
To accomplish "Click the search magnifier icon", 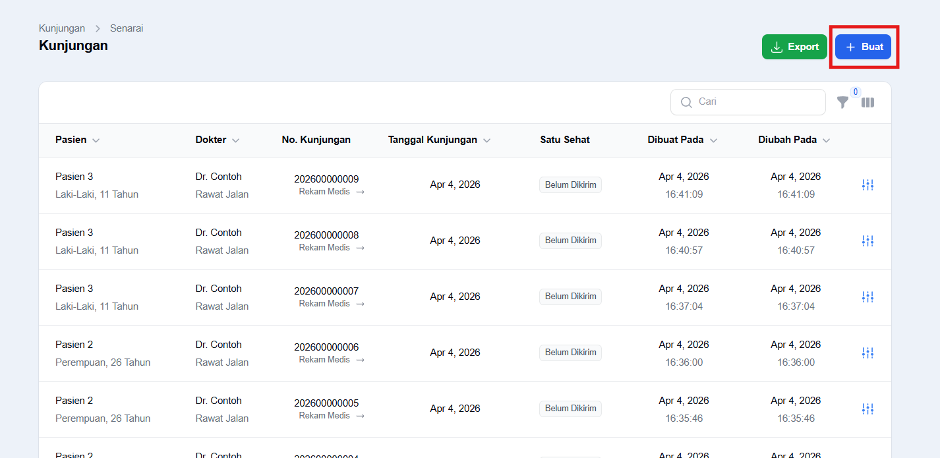I will (x=686, y=102).
